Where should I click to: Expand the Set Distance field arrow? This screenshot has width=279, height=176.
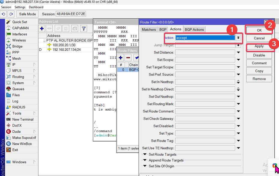(238, 53)
